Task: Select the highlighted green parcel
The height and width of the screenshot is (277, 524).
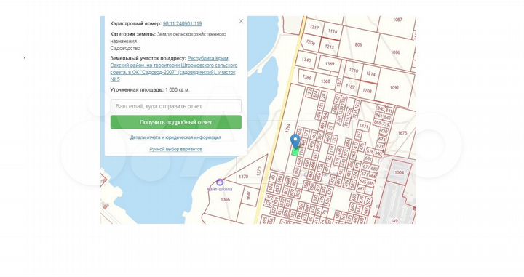Action: click(x=295, y=152)
